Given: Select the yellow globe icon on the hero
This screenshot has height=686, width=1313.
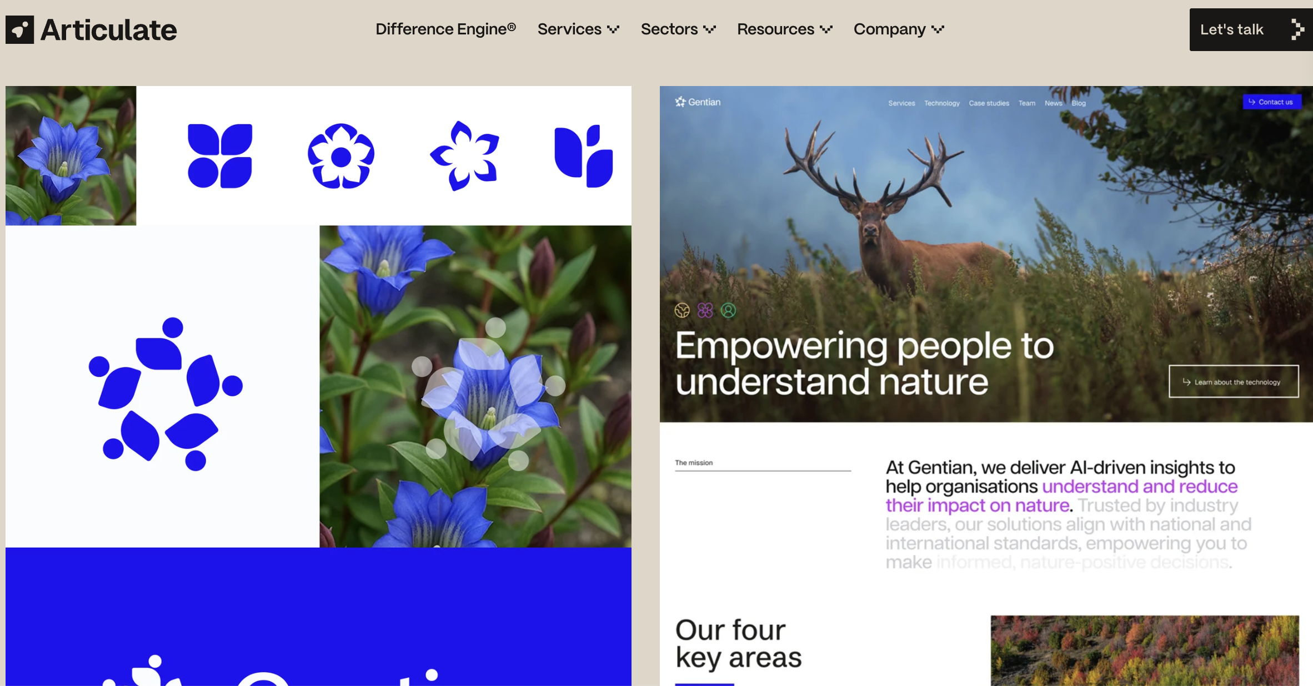Looking at the screenshot, I should [681, 310].
